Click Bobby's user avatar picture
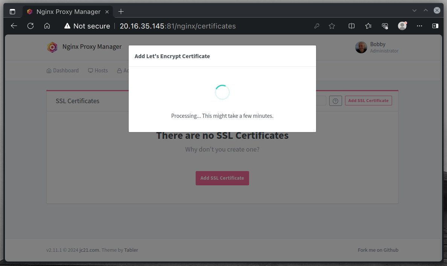Screen dimensions: 447x266 click(361, 47)
